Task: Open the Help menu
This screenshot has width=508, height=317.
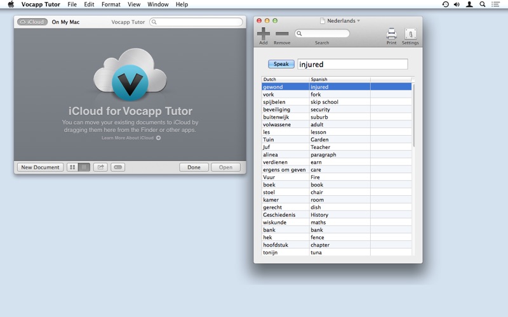Action: click(x=182, y=4)
